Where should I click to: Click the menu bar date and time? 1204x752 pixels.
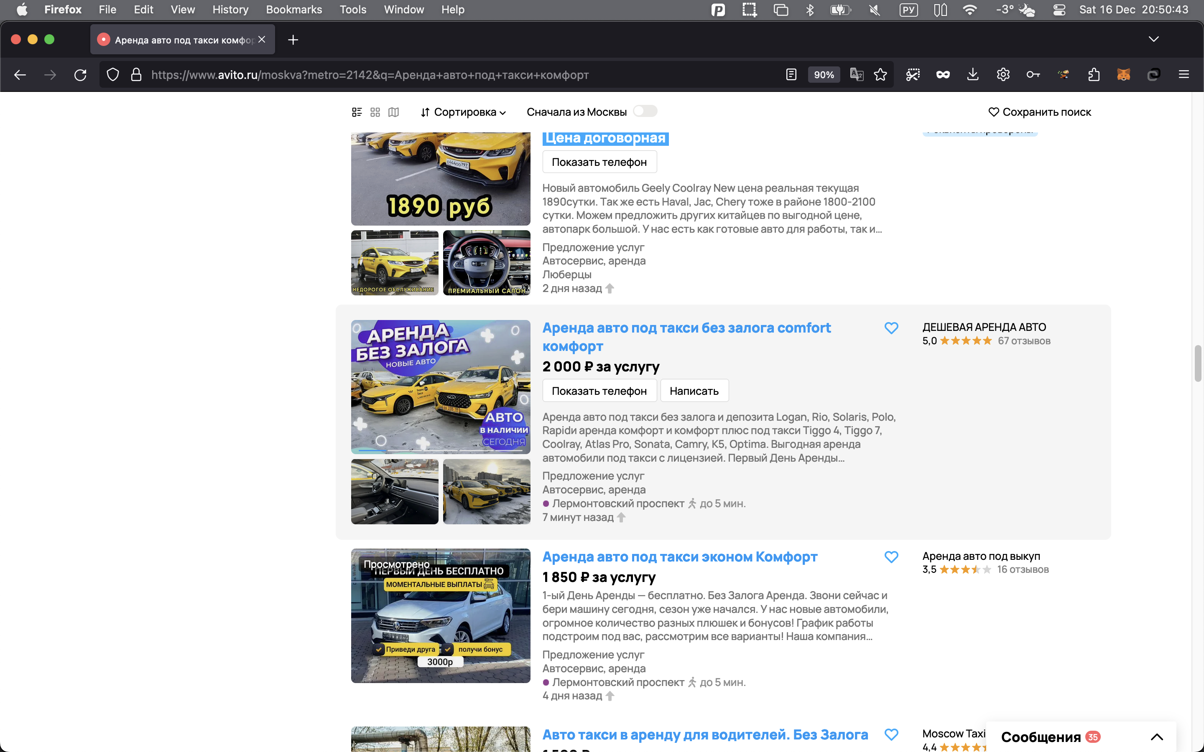pos(1133,10)
